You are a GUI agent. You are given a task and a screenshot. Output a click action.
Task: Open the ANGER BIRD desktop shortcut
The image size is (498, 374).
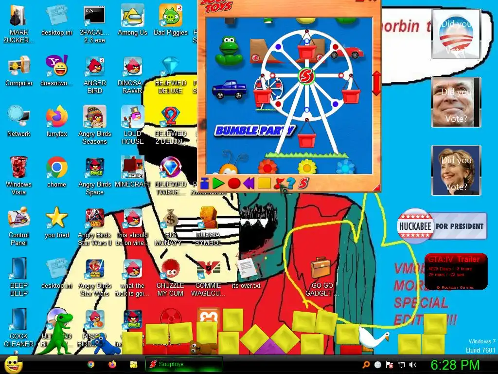94,75
